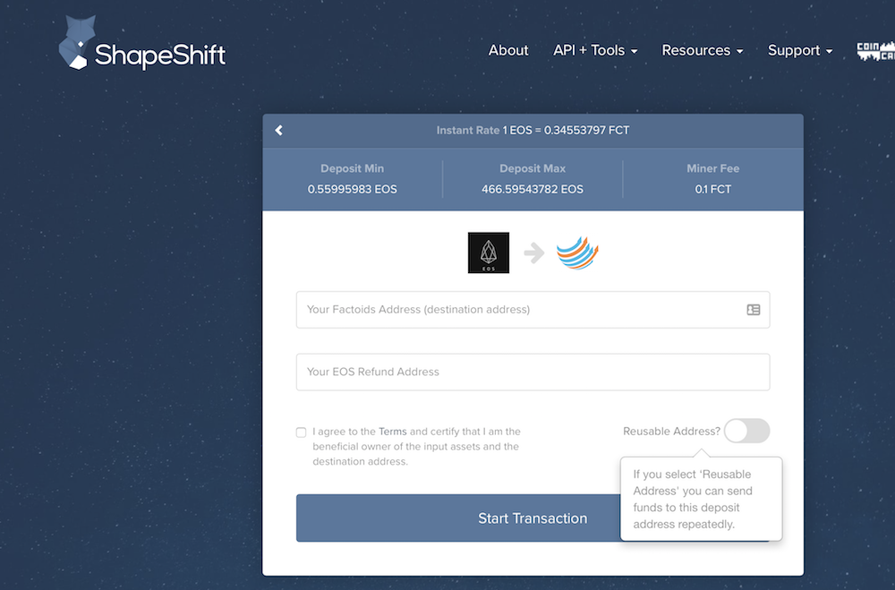Click the swap arrow between coin icons
Screen dimensions: 895x590
point(534,252)
